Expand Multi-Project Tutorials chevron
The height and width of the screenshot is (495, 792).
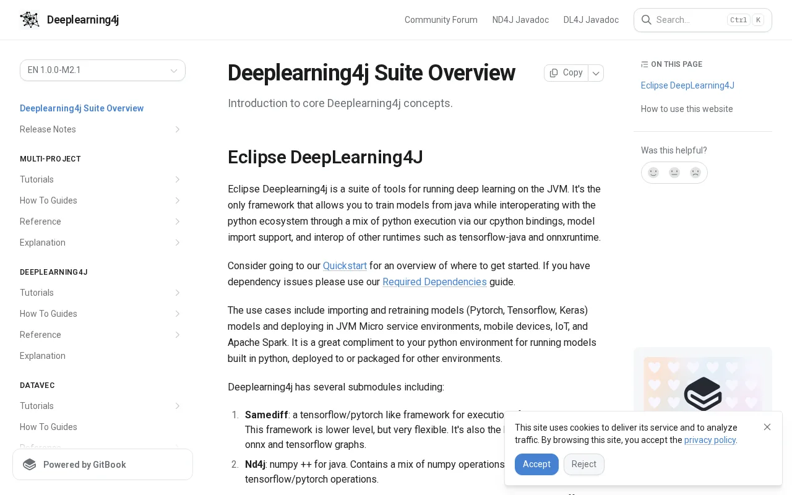177,179
